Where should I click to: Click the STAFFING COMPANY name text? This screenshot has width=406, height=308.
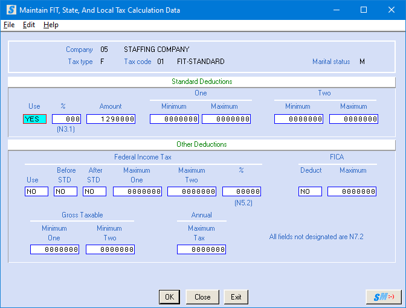click(x=156, y=50)
